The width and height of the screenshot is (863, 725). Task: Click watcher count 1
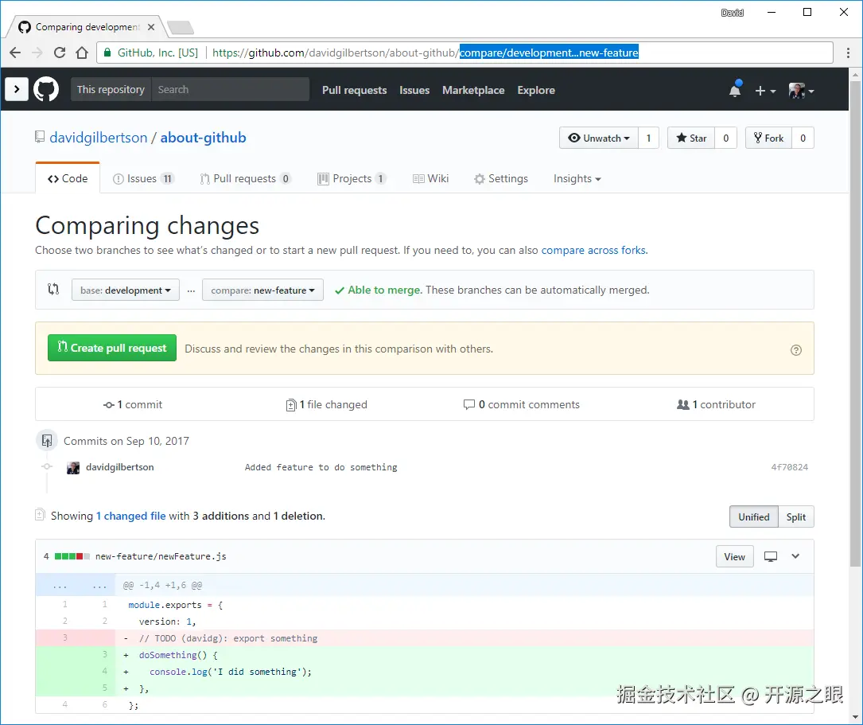(x=648, y=138)
